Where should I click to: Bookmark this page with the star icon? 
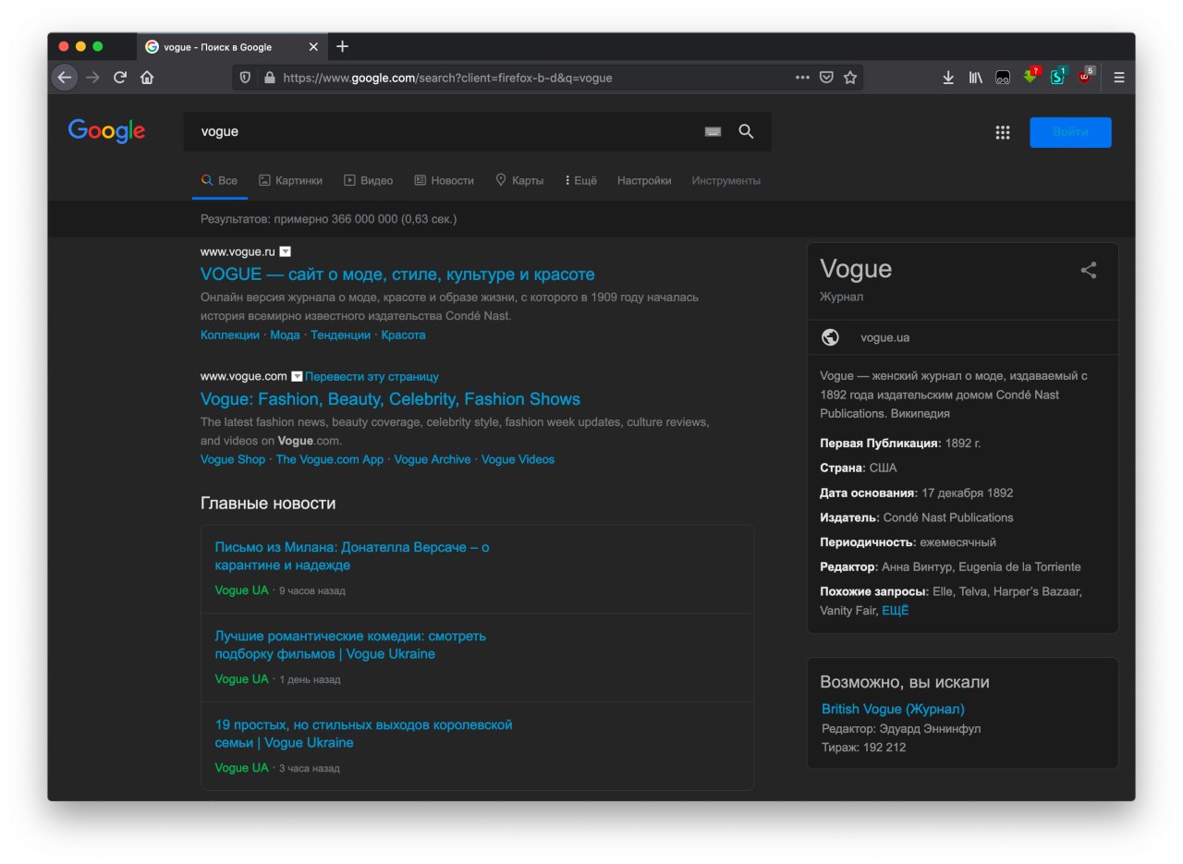[x=850, y=78]
